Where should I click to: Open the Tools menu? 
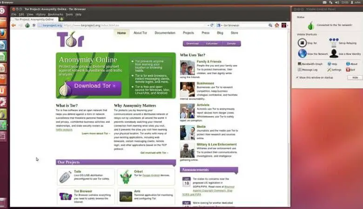click(69, 14)
